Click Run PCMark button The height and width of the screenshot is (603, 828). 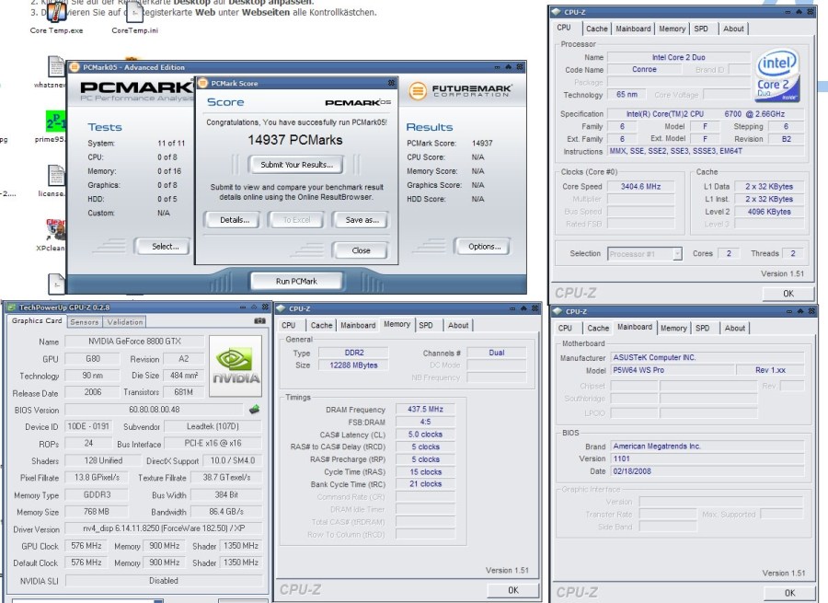click(296, 281)
